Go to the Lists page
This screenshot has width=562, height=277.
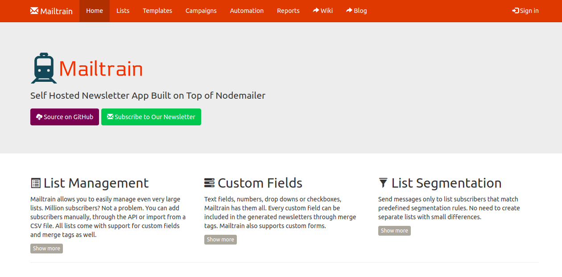tap(123, 11)
